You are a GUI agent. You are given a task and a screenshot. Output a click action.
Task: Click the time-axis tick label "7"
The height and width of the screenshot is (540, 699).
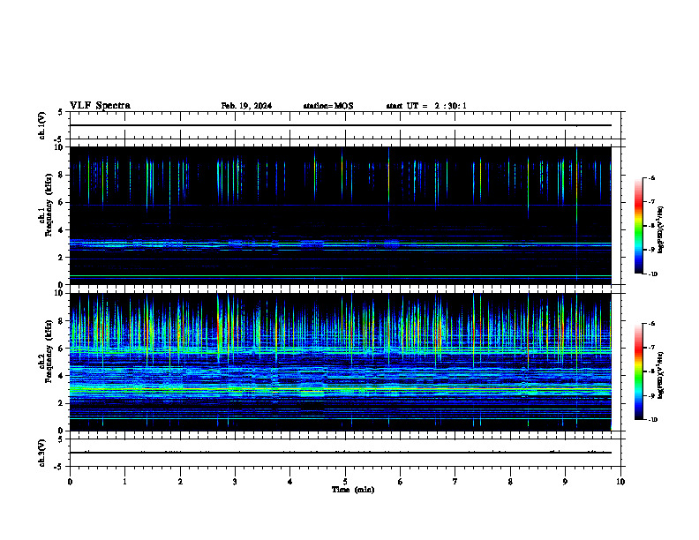coord(455,481)
